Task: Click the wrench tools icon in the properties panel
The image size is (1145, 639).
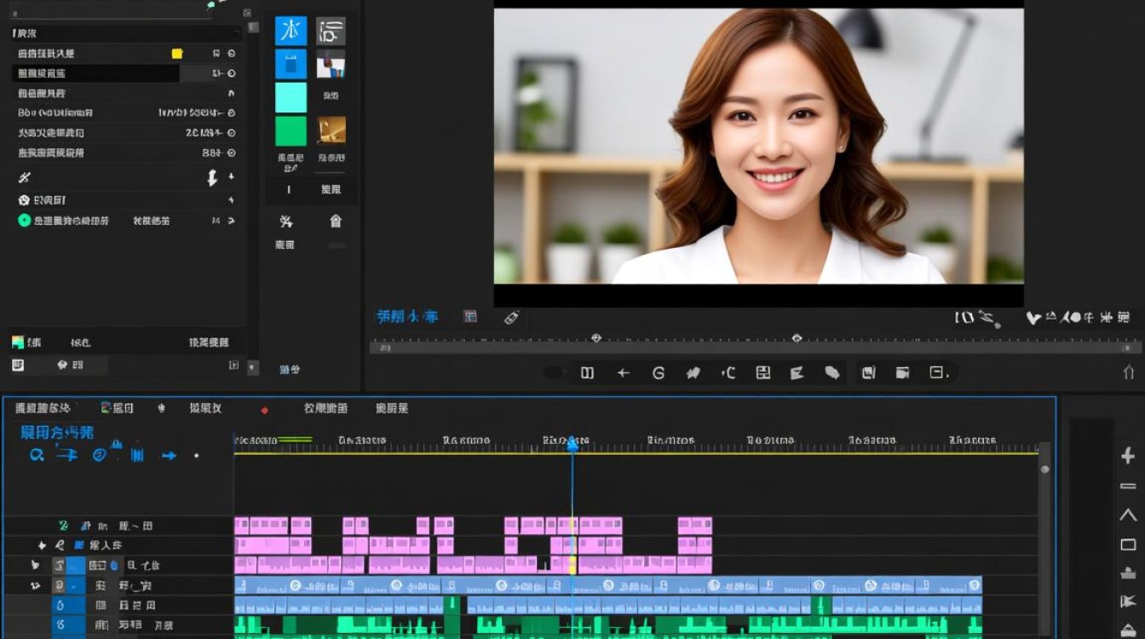Action: 25,177
